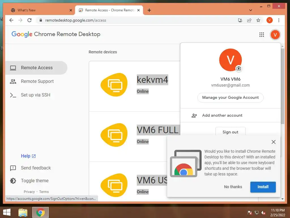The image size is (290, 218).
Task: Click the Chrome taskbar icon
Action: pyautogui.click(x=40, y=212)
